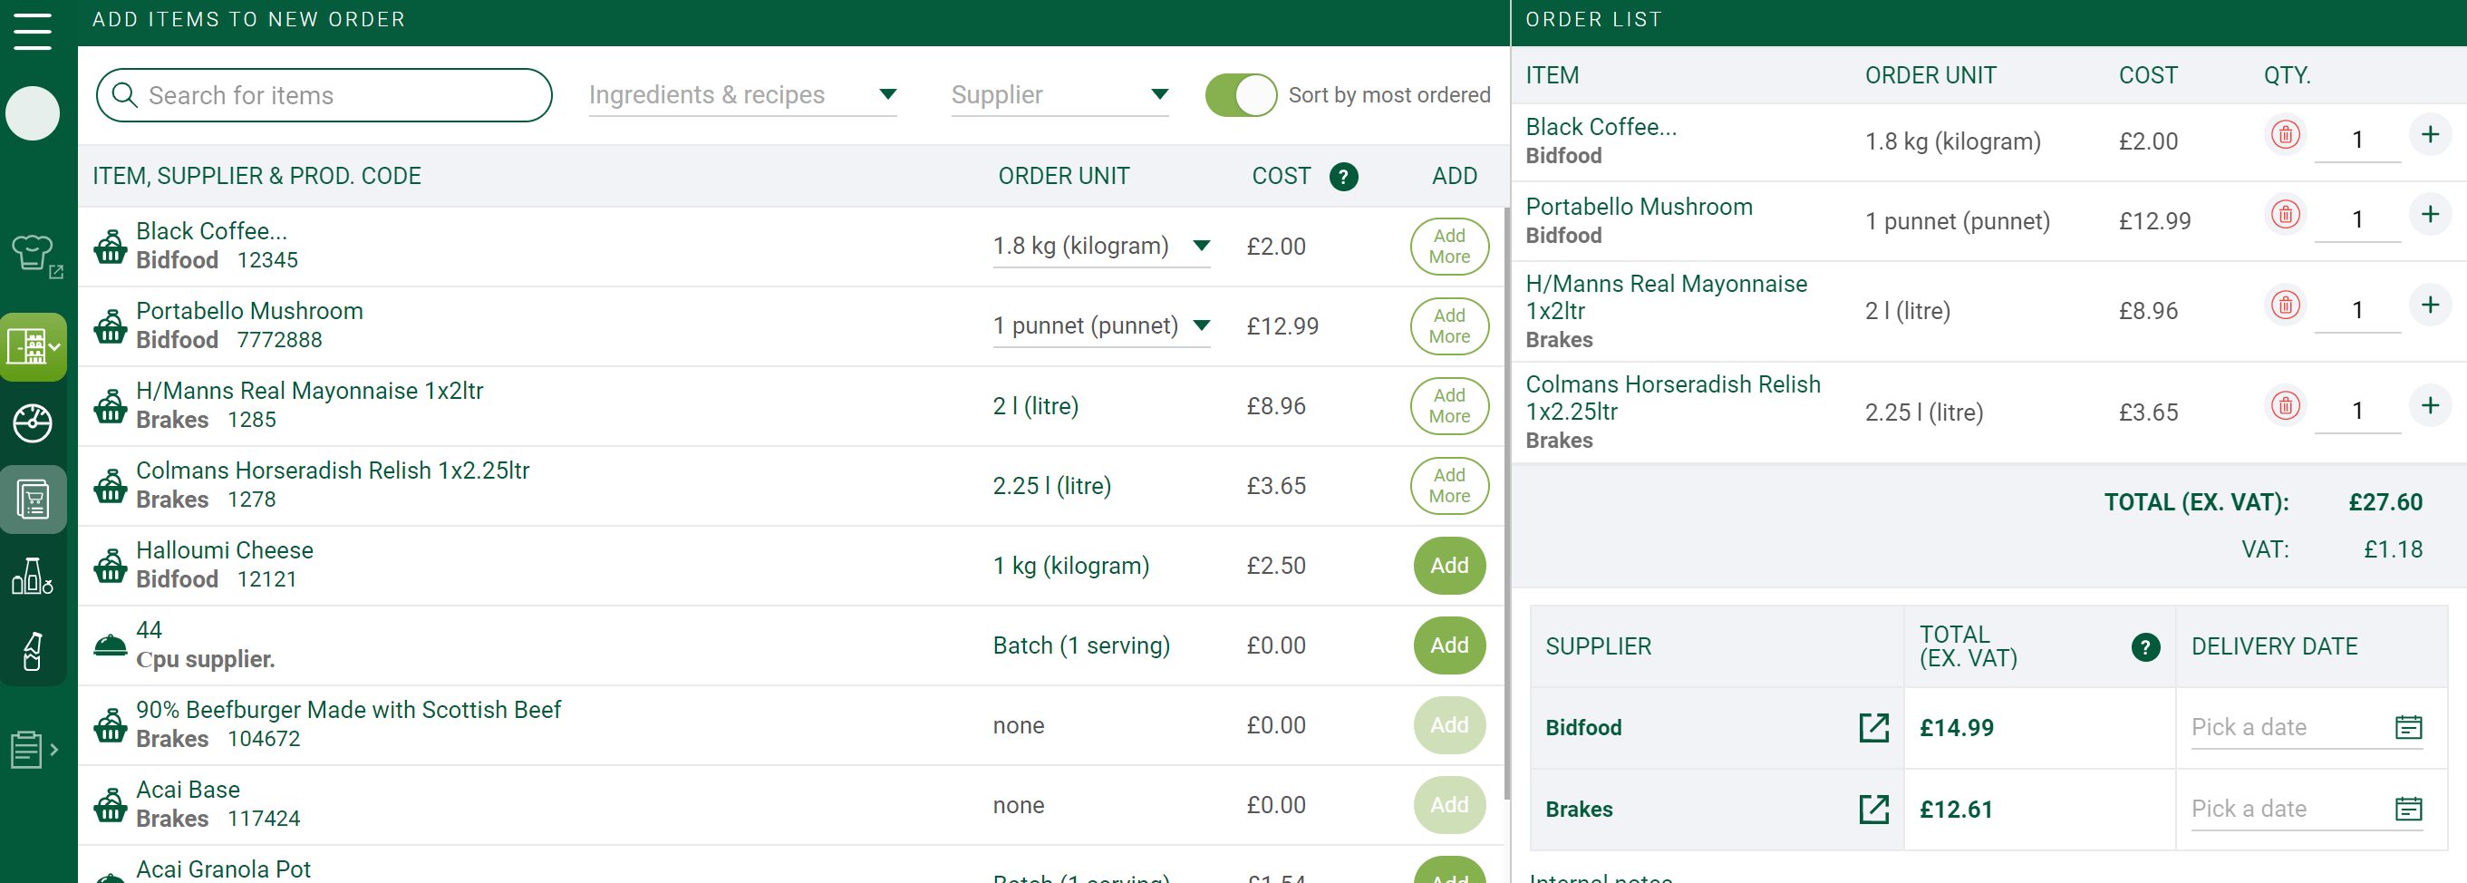Change Black Coffee order unit dropdown
2467x883 pixels.
[x=1101, y=246]
